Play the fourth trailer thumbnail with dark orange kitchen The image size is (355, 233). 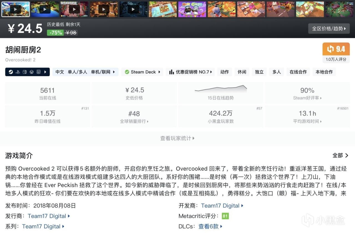pos(104,9)
